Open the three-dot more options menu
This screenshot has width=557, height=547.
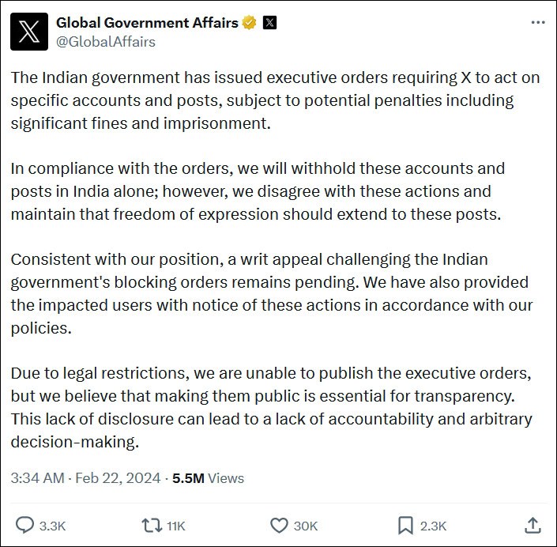pyautogui.click(x=537, y=23)
